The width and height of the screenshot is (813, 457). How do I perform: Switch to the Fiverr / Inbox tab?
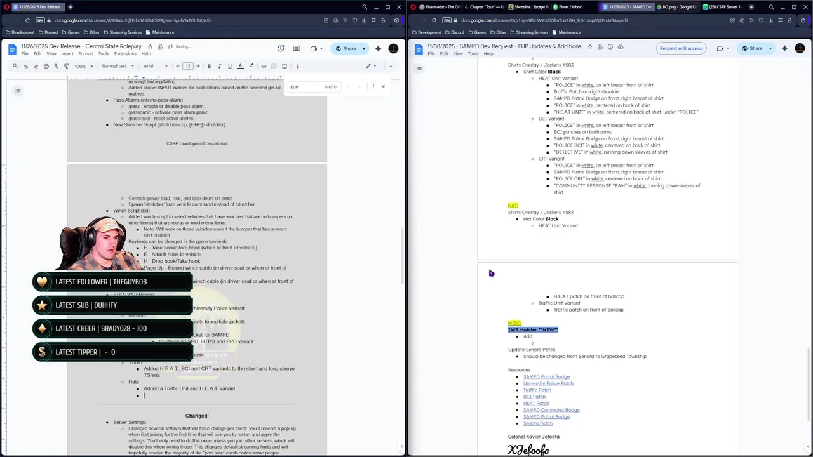coord(570,7)
